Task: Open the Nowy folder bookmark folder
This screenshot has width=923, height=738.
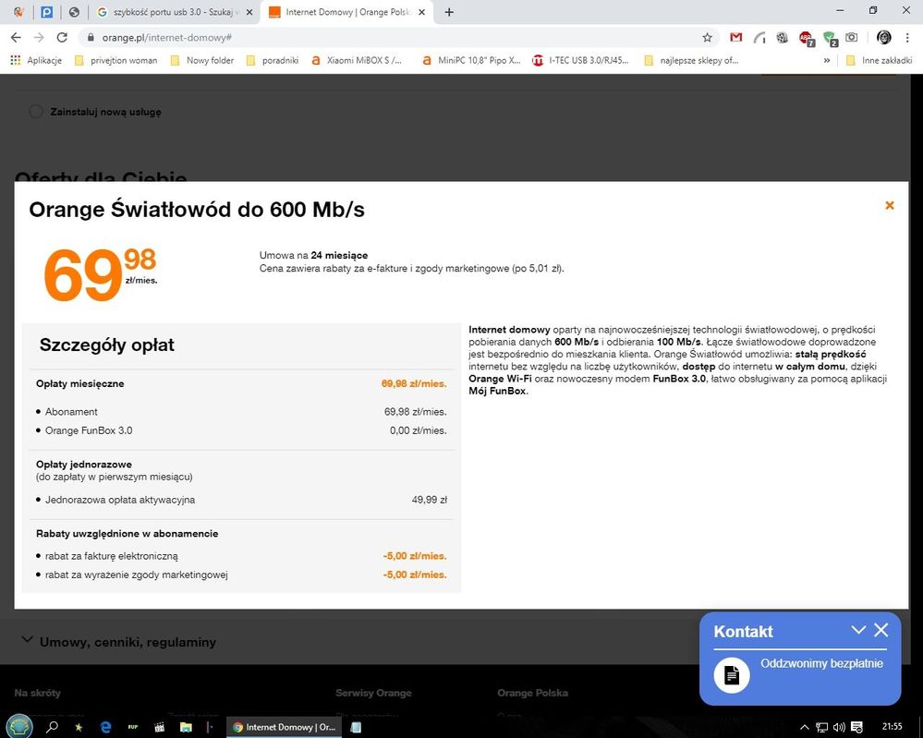Action: [x=202, y=60]
